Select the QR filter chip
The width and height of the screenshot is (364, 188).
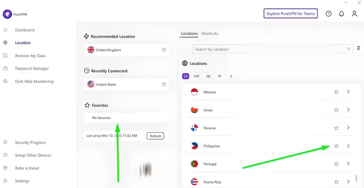point(208,76)
